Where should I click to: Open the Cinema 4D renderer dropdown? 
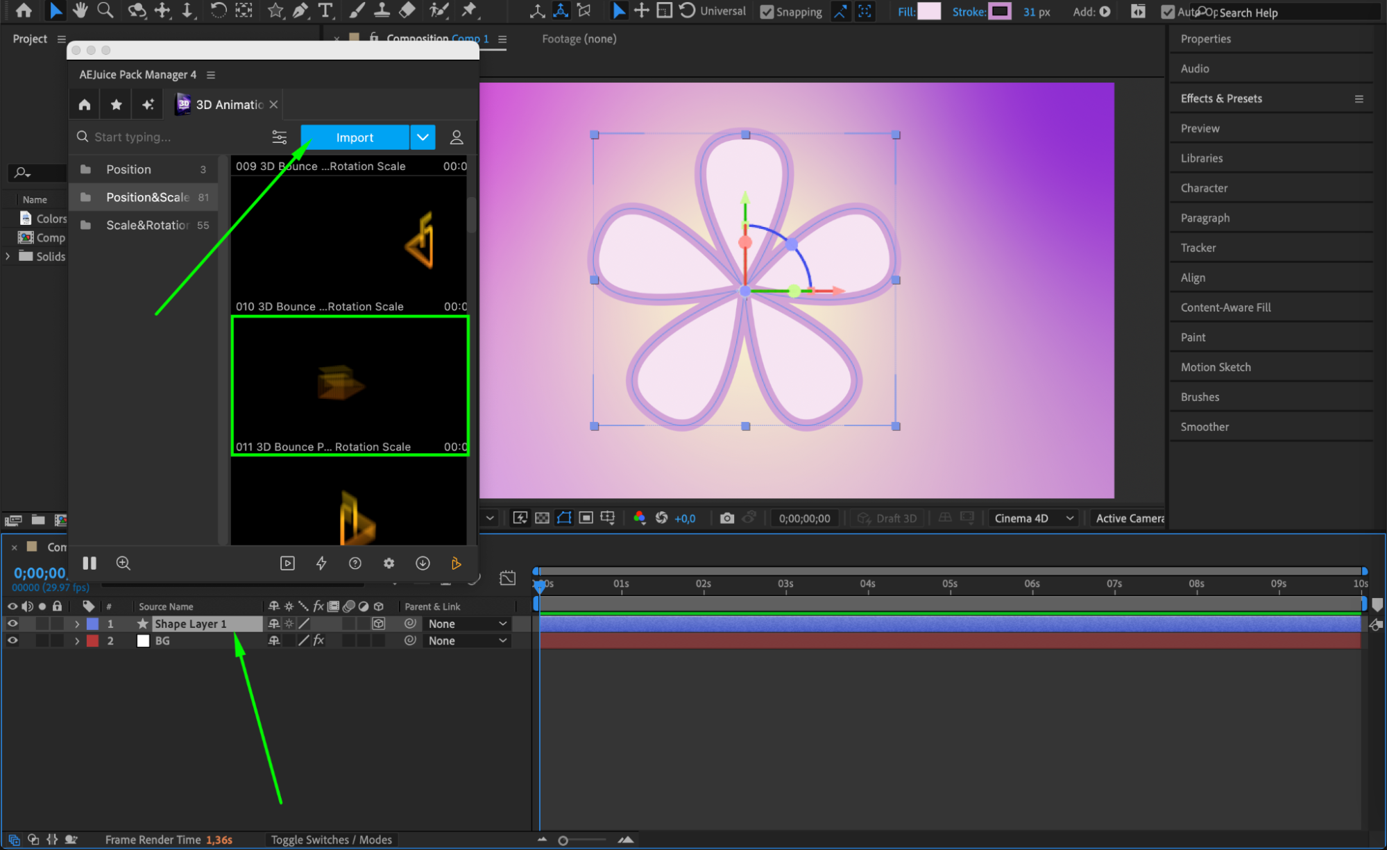pos(1034,518)
